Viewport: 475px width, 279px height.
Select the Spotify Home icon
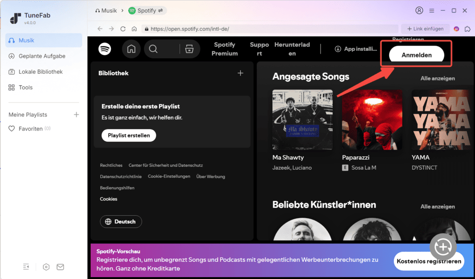[132, 49]
